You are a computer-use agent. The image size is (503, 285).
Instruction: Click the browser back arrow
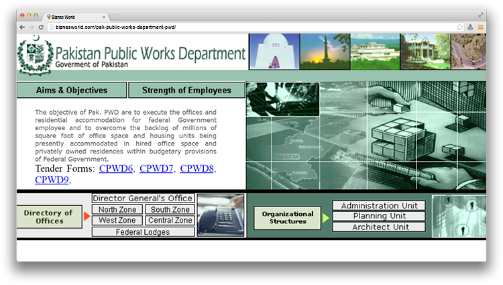tap(22, 27)
